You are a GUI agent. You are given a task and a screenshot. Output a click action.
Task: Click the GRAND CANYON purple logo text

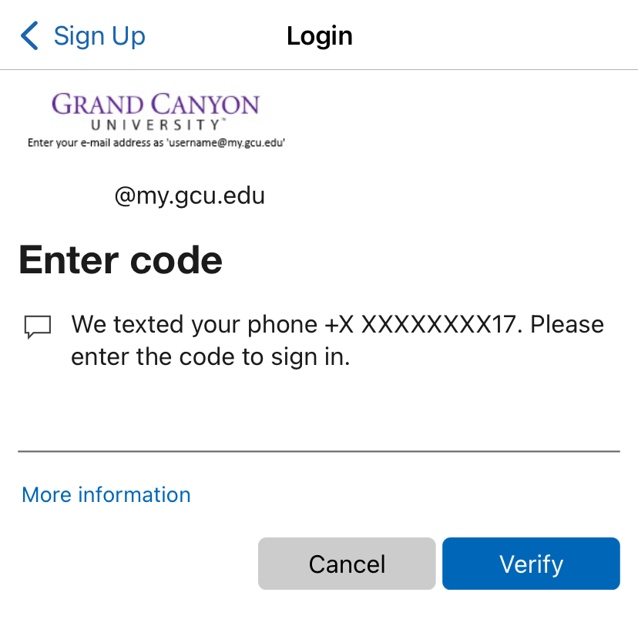pos(156,104)
